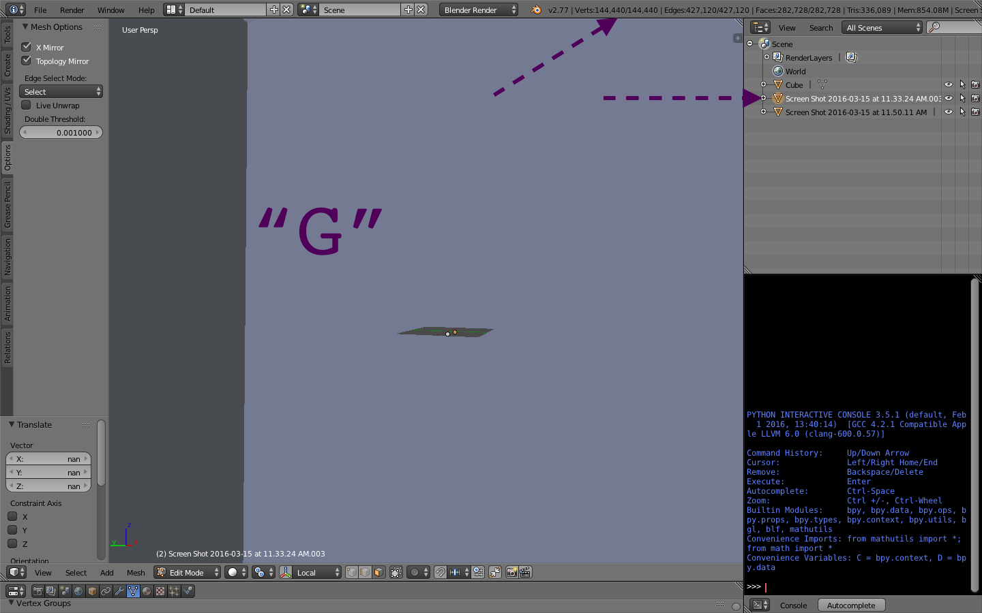Click the OpenGL render image camera icon
982x613 pixels.
pos(512,573)
